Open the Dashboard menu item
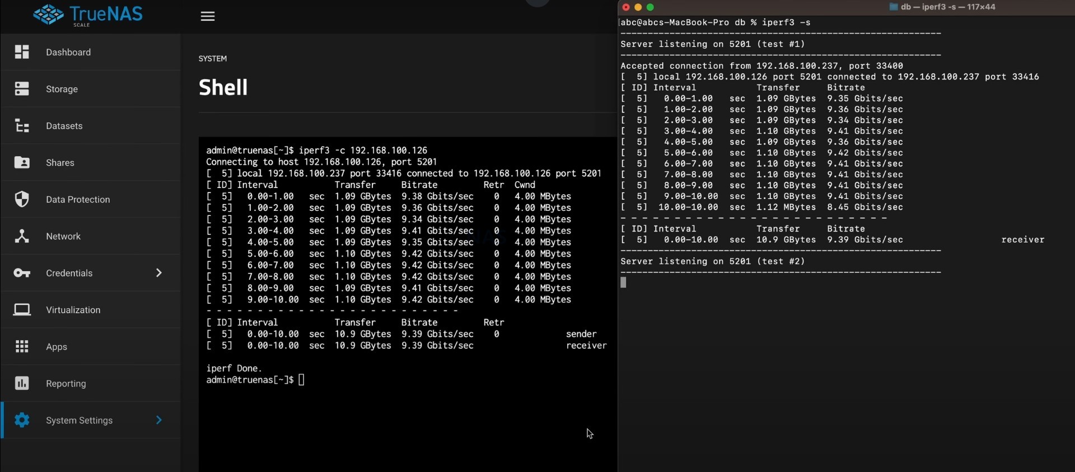 tap(91, 52)
